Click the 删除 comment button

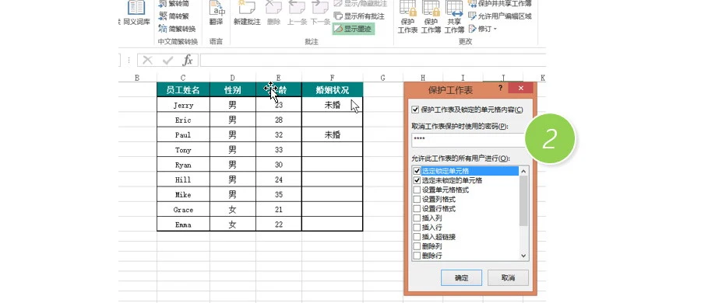[273, 13]
